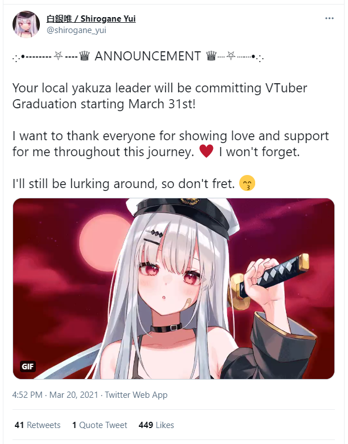Click Shirogane Yui's profile avatar
Viewport: 348px width, 444px height.
pyautogui.click(x=26, y=25)
